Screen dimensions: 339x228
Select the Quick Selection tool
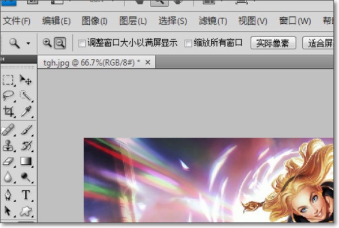[25, 95]
